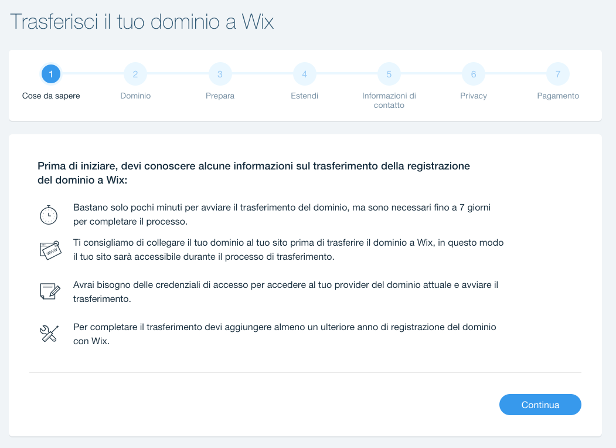Click the notepad with pencil icon
616x448 pixels.
50,291
